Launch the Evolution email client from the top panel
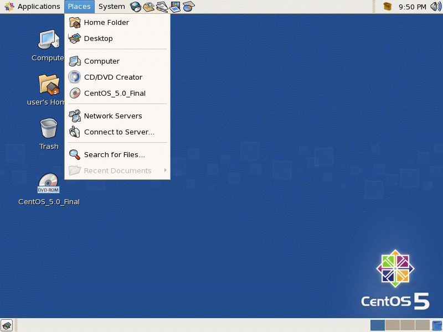This screenshot has height=332, width=443. click(148, 7)
